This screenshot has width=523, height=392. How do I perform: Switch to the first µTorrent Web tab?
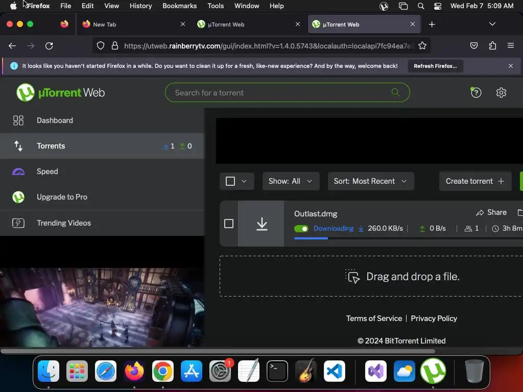(249, 24)
